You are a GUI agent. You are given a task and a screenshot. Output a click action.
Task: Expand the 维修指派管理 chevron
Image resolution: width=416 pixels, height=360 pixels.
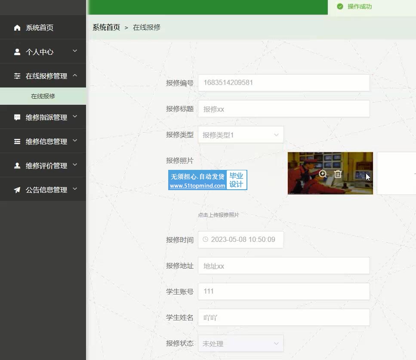(75, 116)
